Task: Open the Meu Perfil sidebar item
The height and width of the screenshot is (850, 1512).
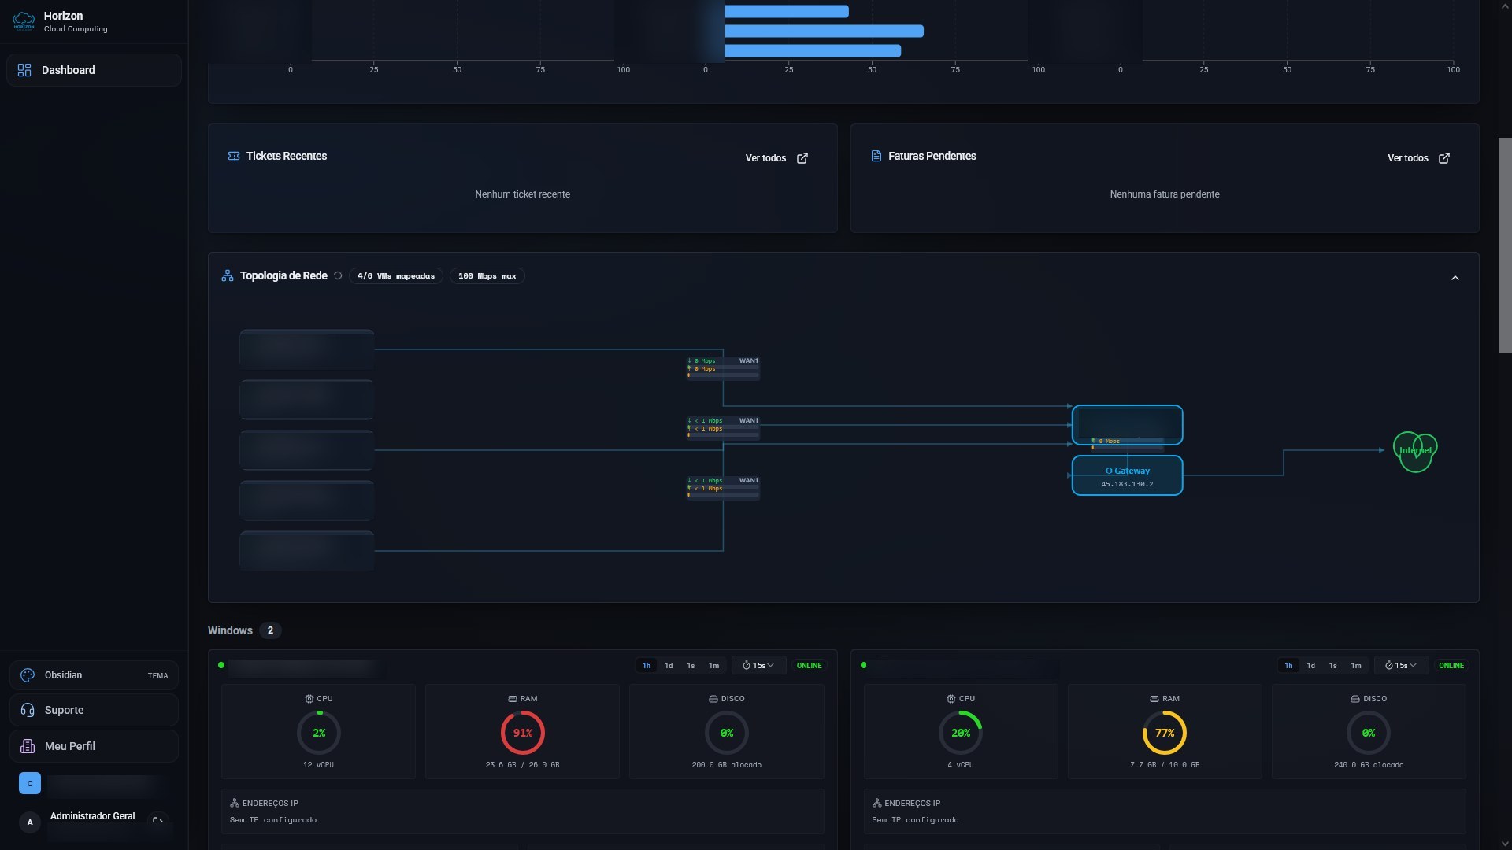Action: tap(94, 746)
